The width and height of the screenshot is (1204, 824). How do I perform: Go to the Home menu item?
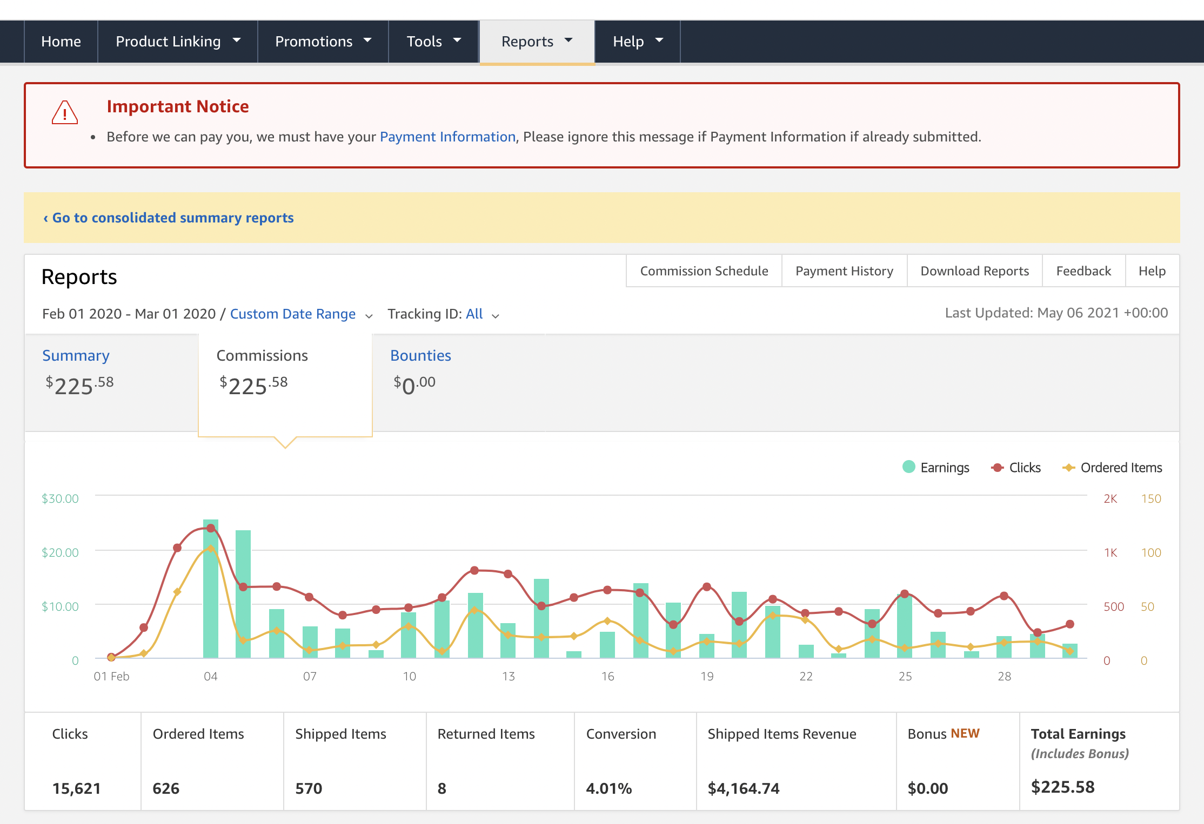(61, 42)
